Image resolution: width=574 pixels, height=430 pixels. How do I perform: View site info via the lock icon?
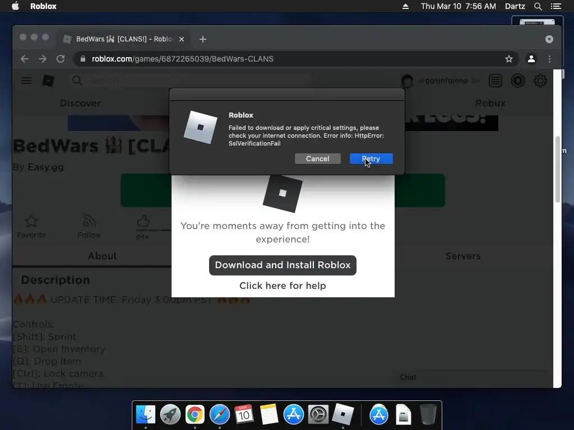click(x=83, y=59)
